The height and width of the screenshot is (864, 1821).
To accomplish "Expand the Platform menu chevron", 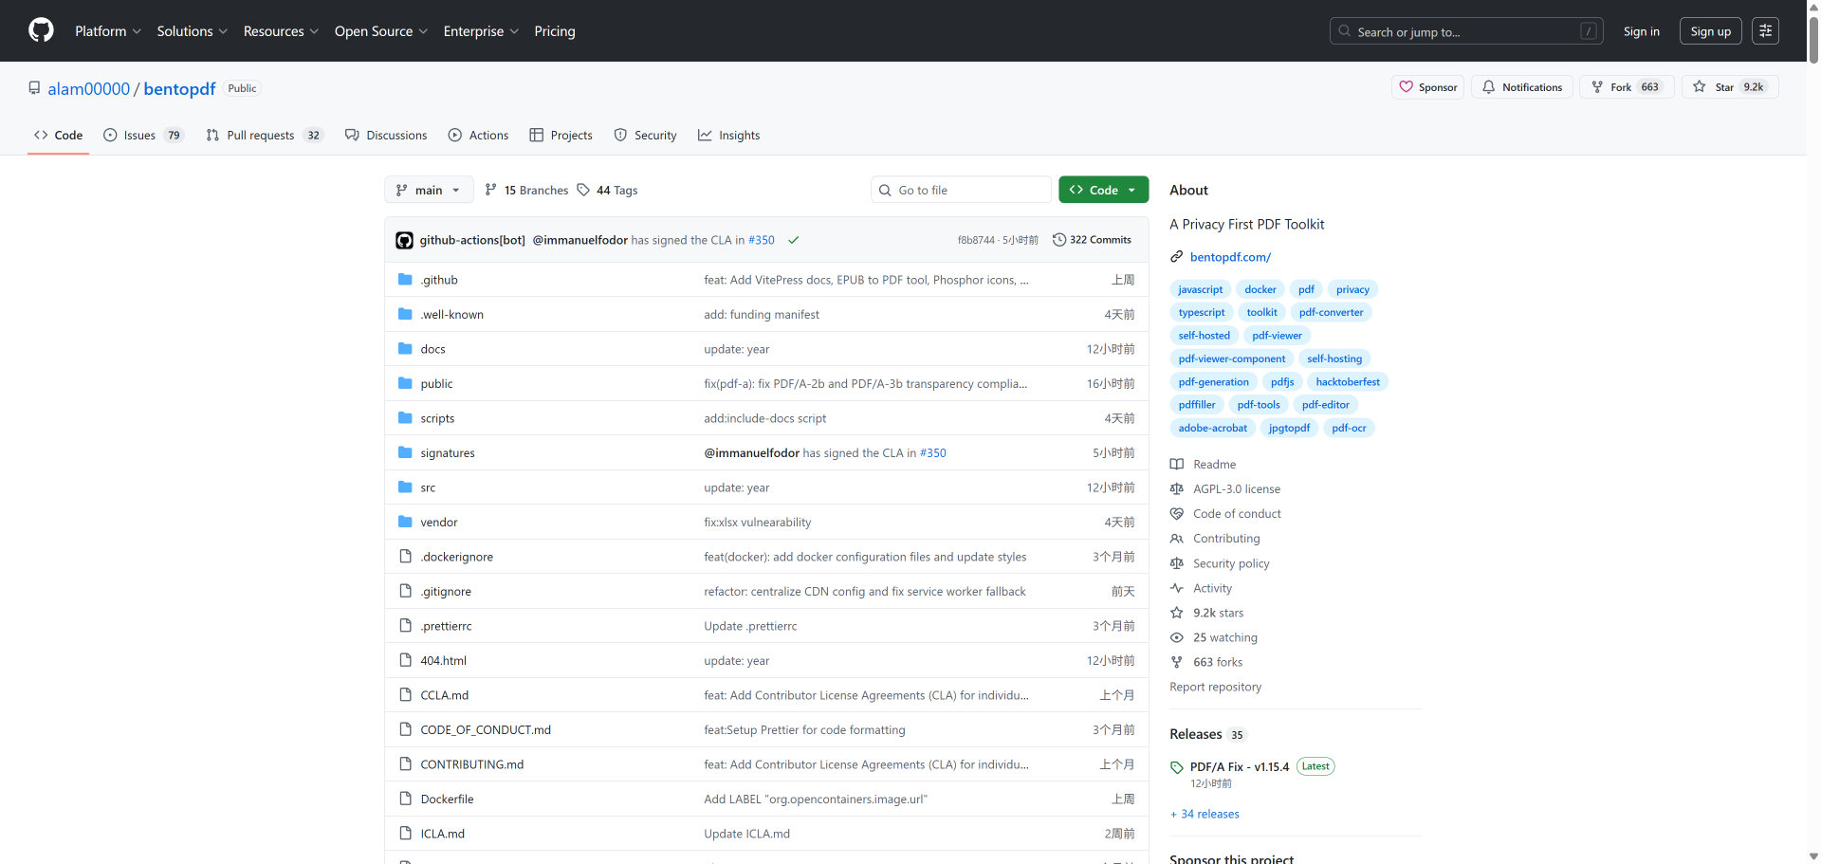I will click(136, 30).
